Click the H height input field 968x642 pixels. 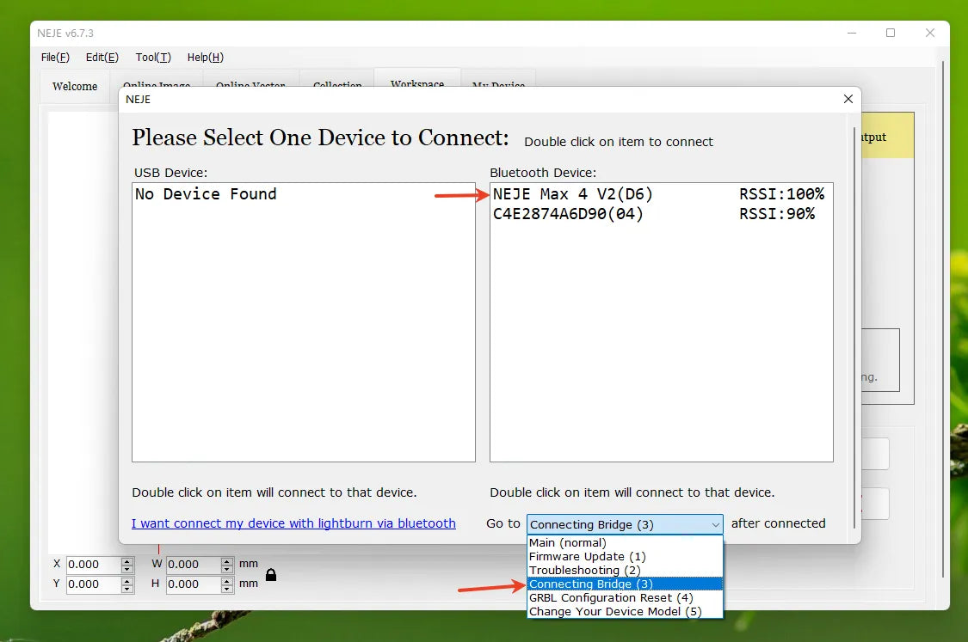click(x=193, y=584)
